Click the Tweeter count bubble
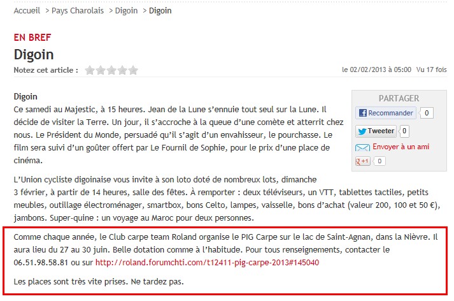 point(404,131)
